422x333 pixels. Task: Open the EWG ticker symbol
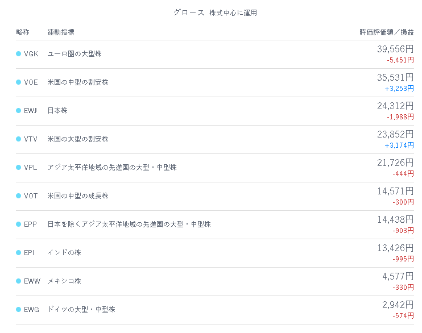point(31,310)
